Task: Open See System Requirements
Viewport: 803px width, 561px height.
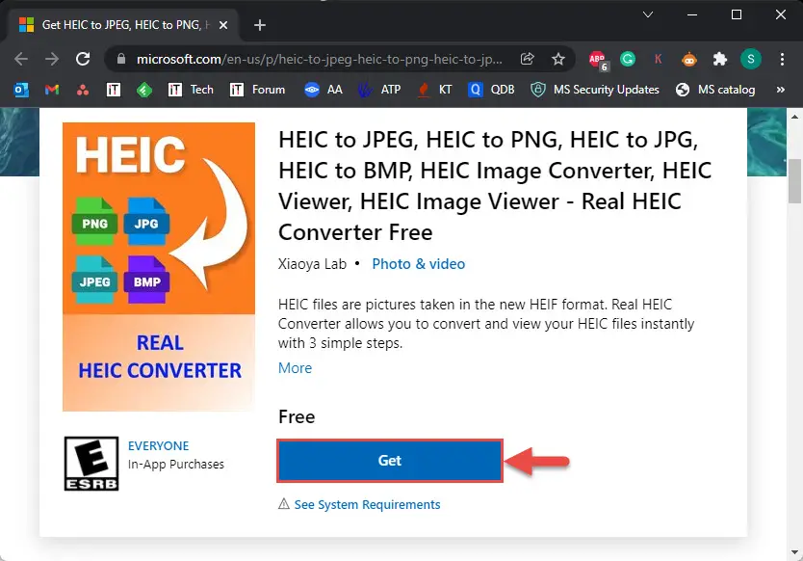Action: click(x=367, y=504)
